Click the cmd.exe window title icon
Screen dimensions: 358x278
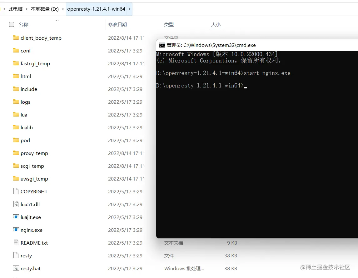tap(162, 45)
